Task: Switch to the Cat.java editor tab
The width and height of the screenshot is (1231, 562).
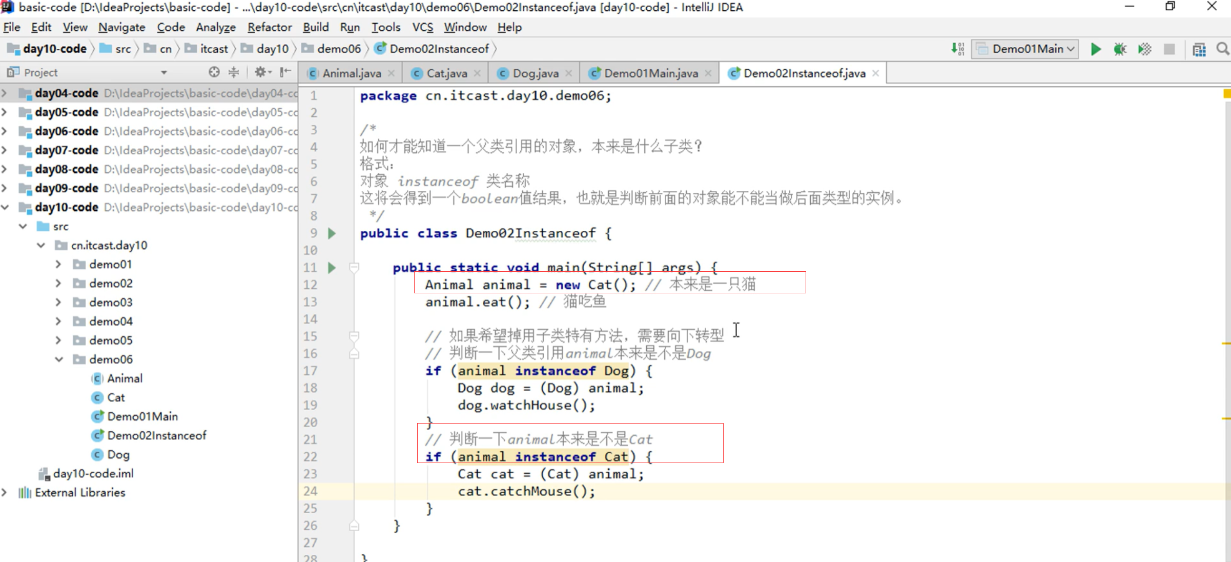Action: click(x=446, y=73)
